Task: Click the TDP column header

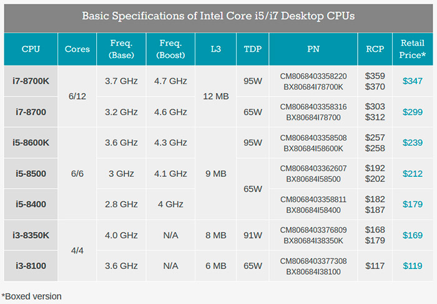Action: pyautogui.click(x=253, y=49)
